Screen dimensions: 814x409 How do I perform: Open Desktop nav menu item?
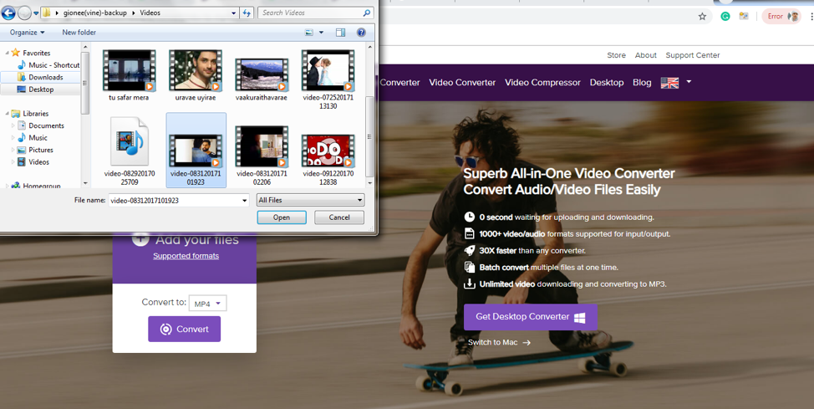pos(607,83)
